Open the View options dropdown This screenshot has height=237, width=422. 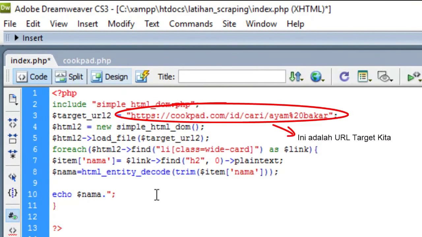[364, 77]
